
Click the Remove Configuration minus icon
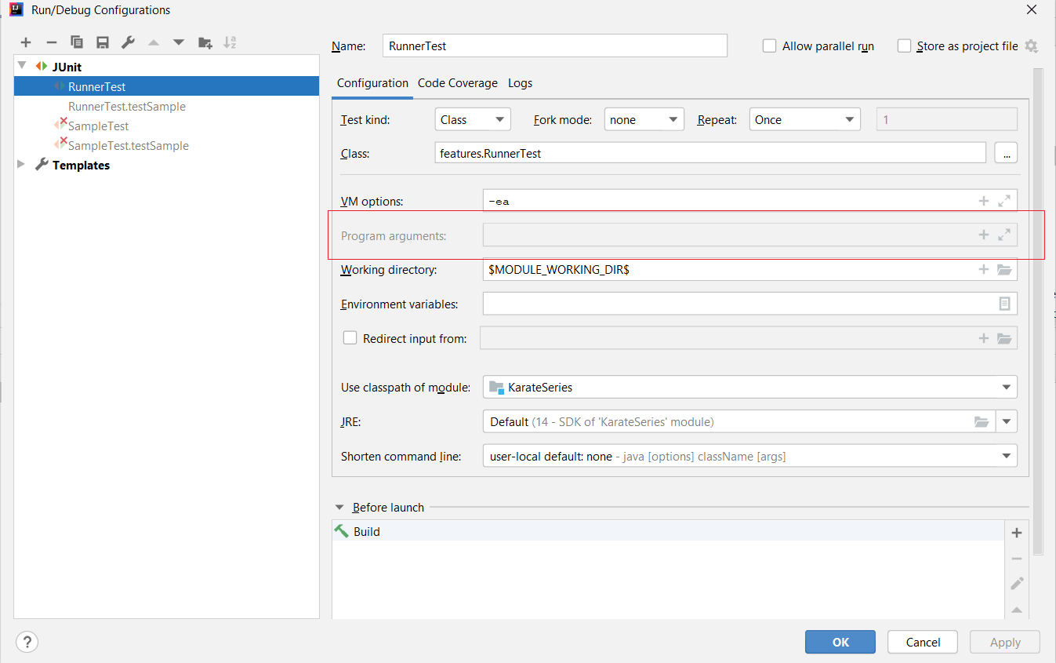coord(52,42)
